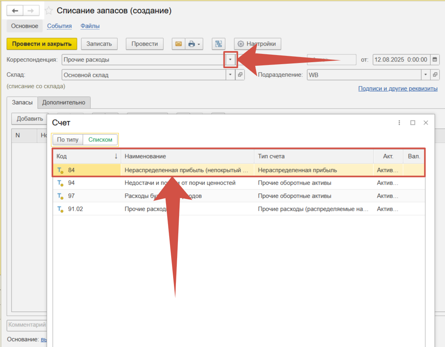Click the back navigation arrow icon
Screen dimensions: 445x347
15,11
